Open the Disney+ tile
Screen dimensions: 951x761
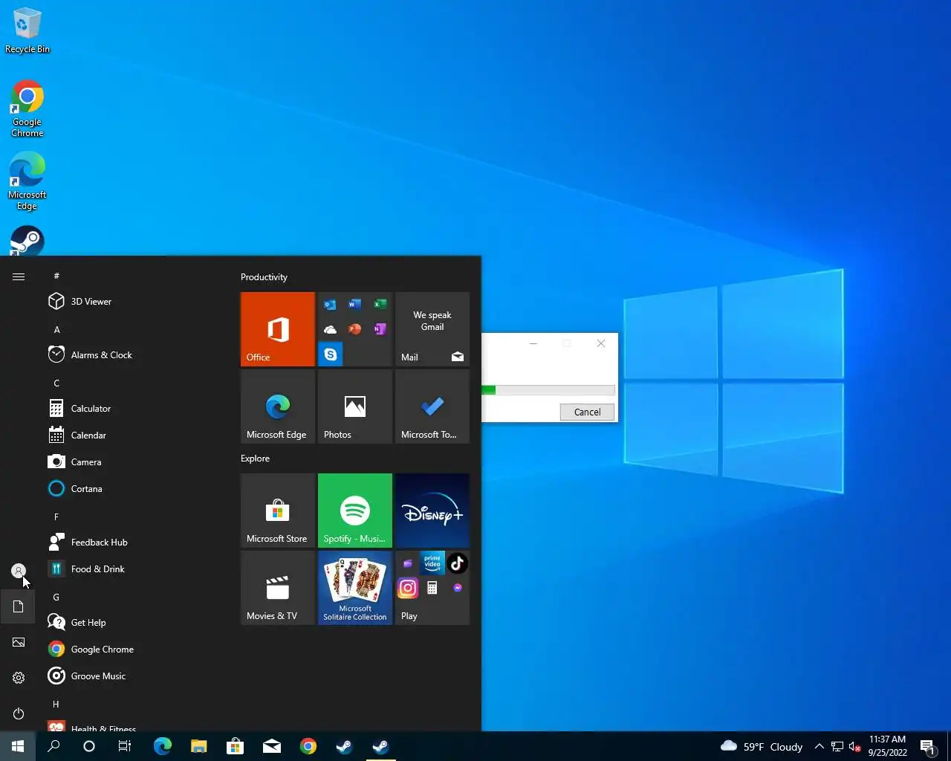point(432,511)
